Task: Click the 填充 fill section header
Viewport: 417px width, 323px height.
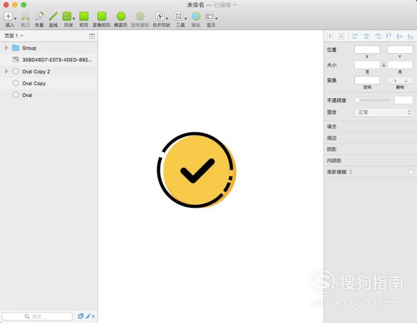Action: [x=370, y=127]
